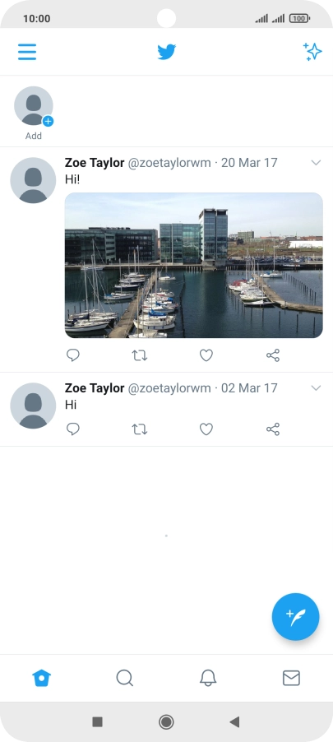Viewport: 333px width, 742px height.
Task: Share the 20 Mar 17 tweet
Action: coord(273,355)
